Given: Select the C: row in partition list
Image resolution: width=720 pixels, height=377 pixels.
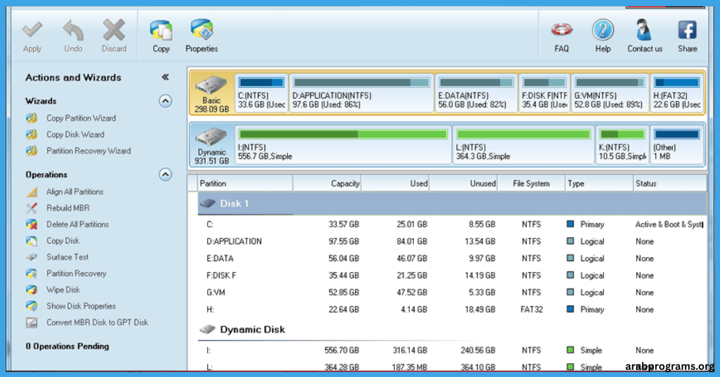Looking at the screenshot, I should tap(452, 225).
